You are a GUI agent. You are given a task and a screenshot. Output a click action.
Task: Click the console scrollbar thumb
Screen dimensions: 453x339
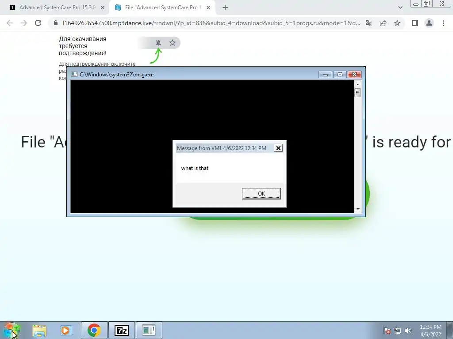357,93
